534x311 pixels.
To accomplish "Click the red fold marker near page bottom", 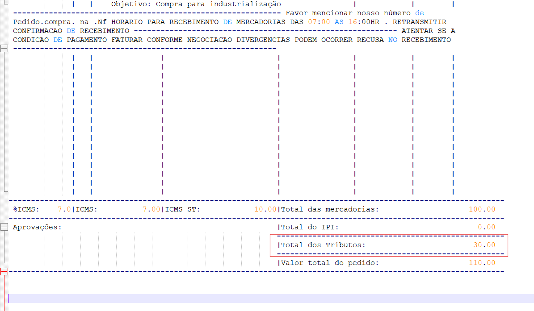I will click(x=4, y=271).
